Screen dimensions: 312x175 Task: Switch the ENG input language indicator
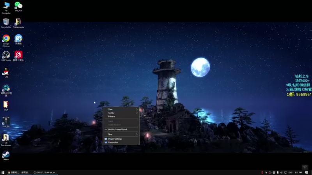tap(291, 173)
